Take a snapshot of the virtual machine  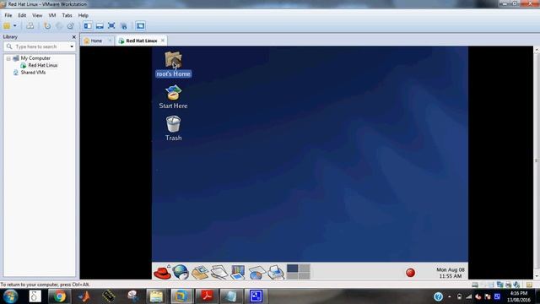(x=47, y=26)
